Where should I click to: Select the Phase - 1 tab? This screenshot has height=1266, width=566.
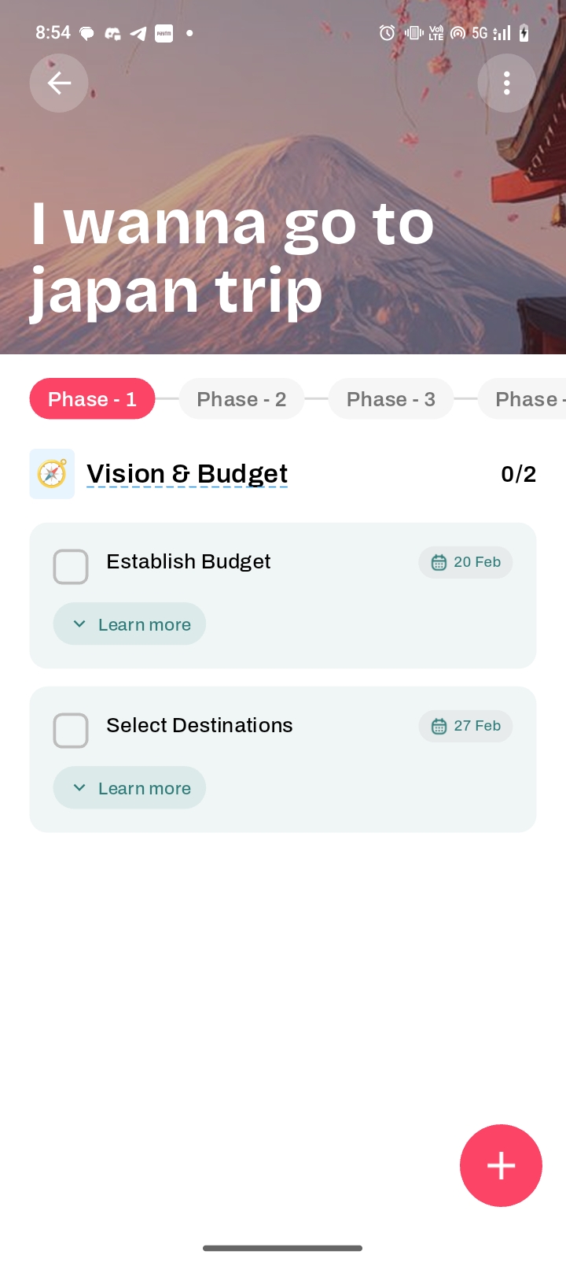(x=92, y=399)
